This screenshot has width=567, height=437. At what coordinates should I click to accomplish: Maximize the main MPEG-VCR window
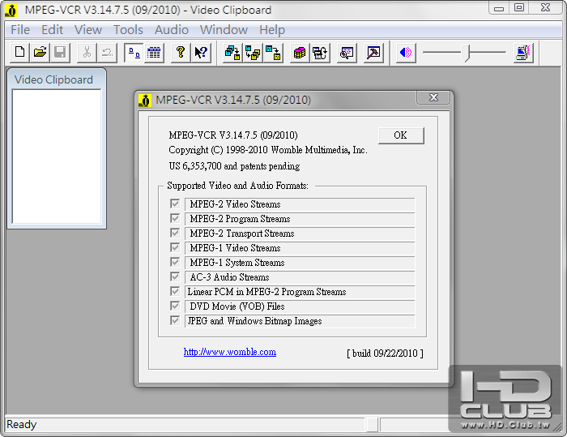(519, 7)
